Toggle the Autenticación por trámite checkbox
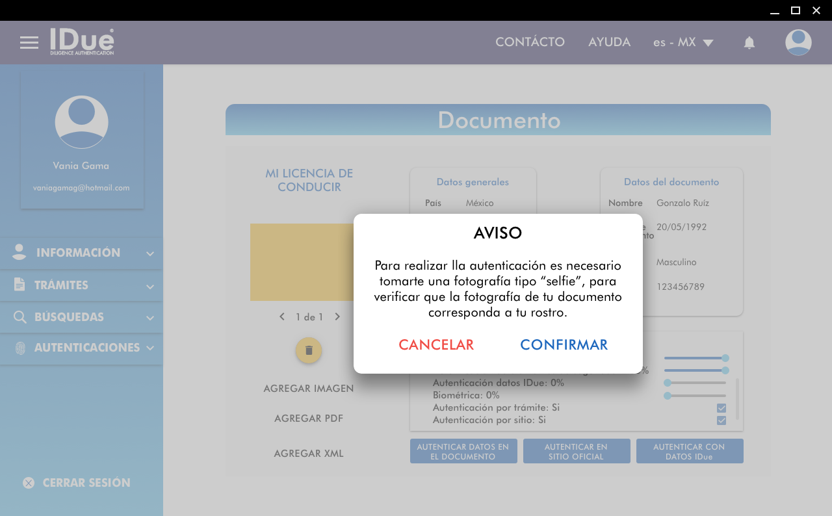 pos(721,408)
